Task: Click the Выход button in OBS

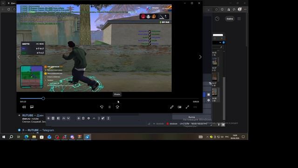Action: pyautogui.click(x=191, y=117)
